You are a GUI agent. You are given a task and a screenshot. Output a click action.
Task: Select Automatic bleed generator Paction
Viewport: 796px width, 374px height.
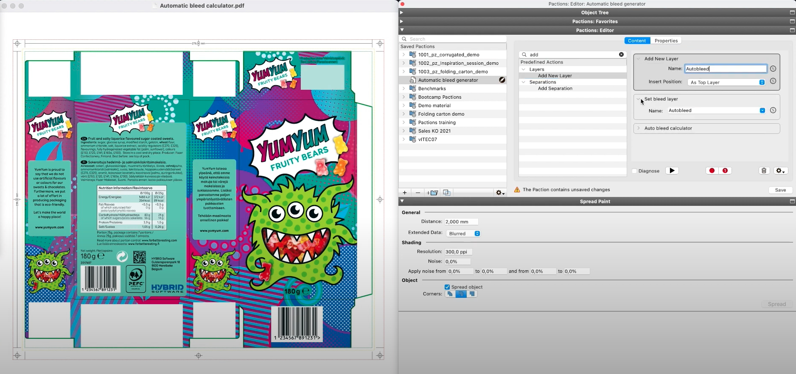point(448,80)
